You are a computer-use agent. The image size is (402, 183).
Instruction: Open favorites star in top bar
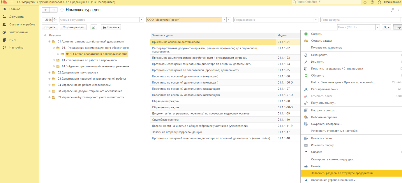pos(379,2)
